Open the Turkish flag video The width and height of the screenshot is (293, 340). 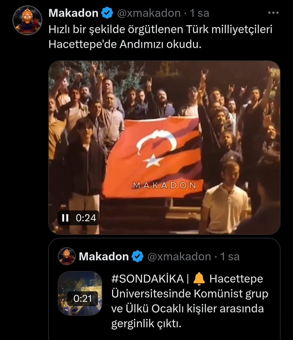click(164, 147)
